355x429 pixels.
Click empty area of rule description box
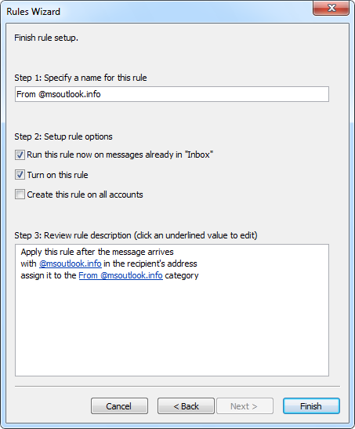tap(172, 329)
